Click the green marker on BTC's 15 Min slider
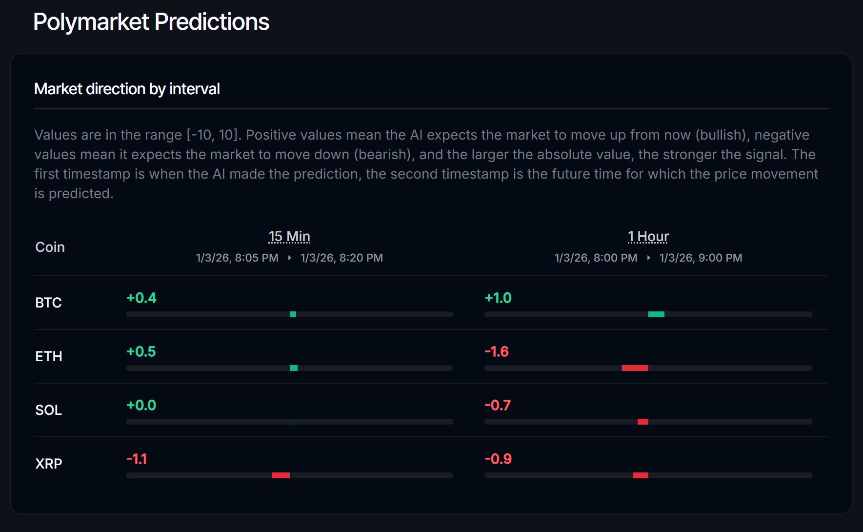The height and width of the screenshot is (532, 863). pyautogui.click(x=293, y=314)
